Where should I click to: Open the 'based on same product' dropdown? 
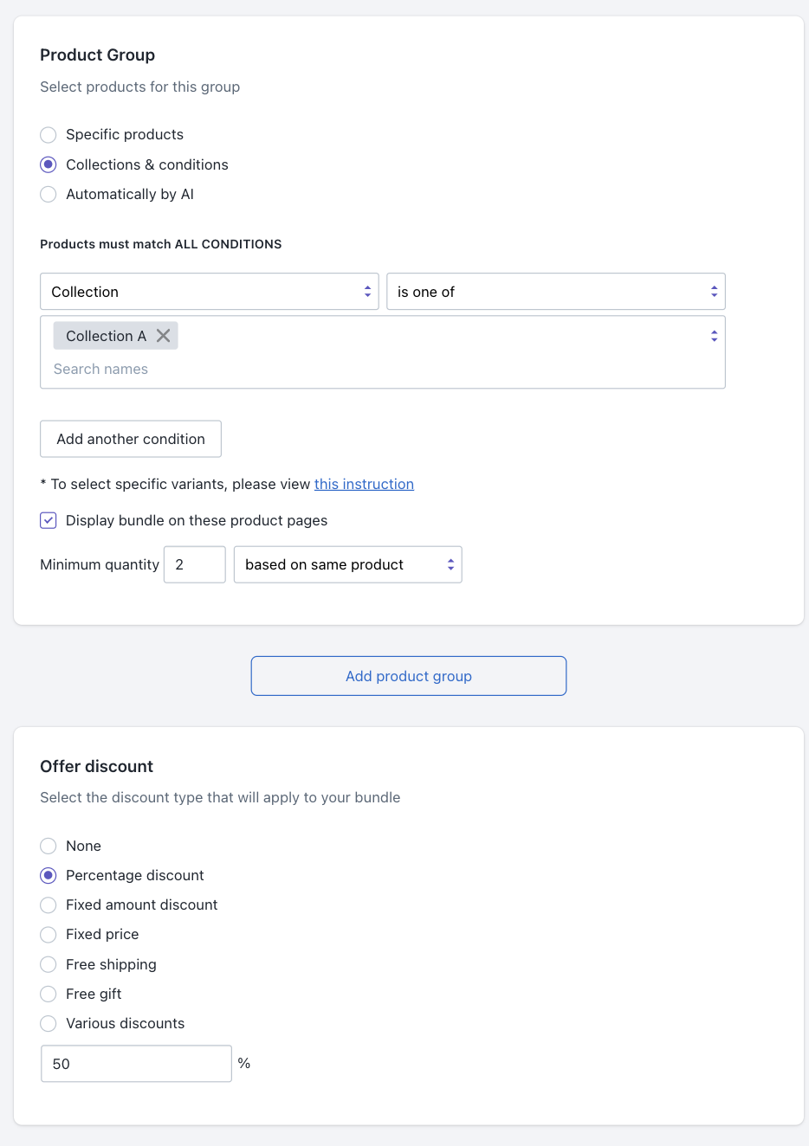pyautogui.click(x=347, y=564)
